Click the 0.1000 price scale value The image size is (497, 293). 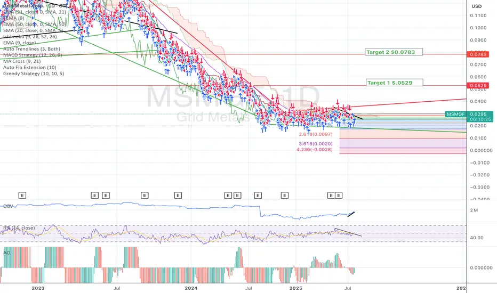[478, 28]
